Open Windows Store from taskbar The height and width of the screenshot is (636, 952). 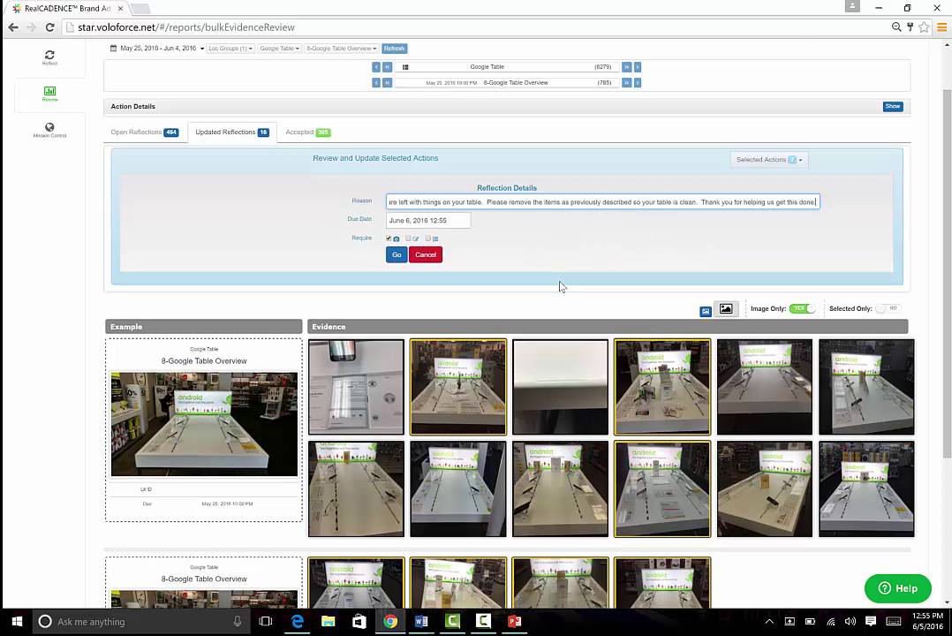click(x=359, y=621)
